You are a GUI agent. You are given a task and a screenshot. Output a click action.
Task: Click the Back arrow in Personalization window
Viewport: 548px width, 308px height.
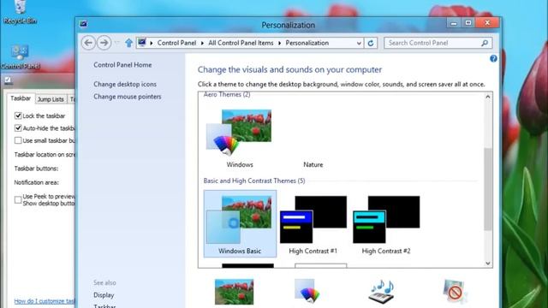(88, 43)
